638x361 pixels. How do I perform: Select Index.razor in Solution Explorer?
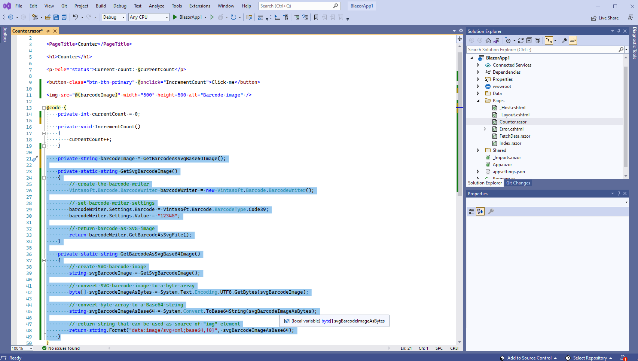coord(510,143)
